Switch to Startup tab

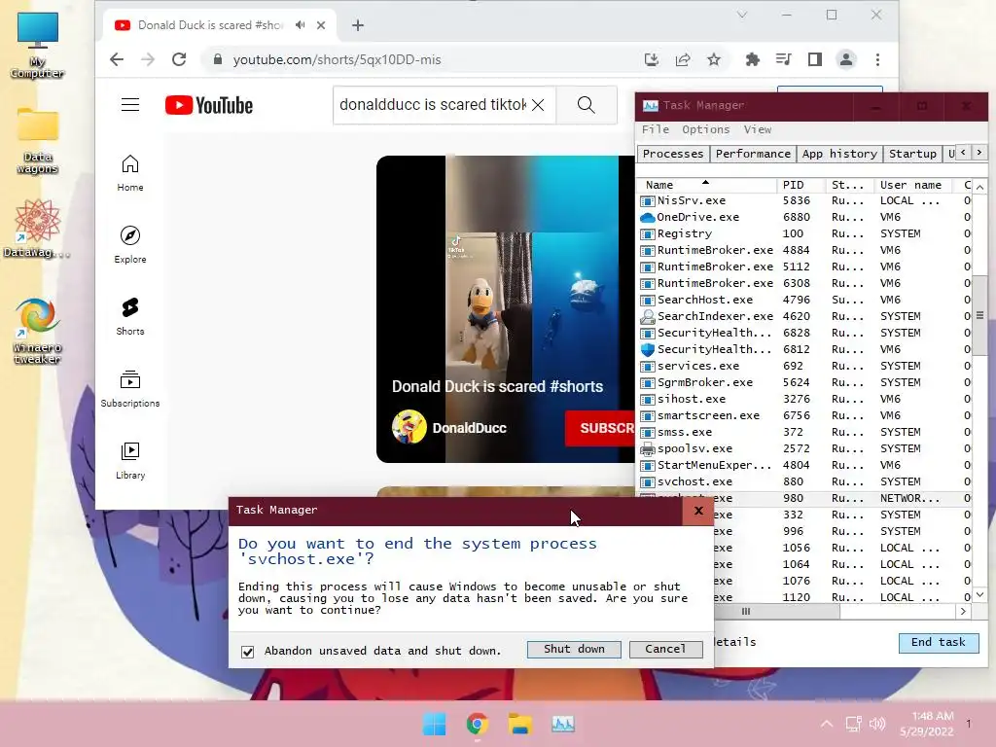pos(912,154)
